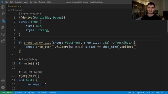Open the File menu

7,2
